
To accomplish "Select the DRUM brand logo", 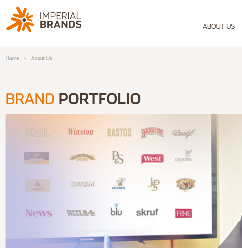I will [x=83, y=184].
